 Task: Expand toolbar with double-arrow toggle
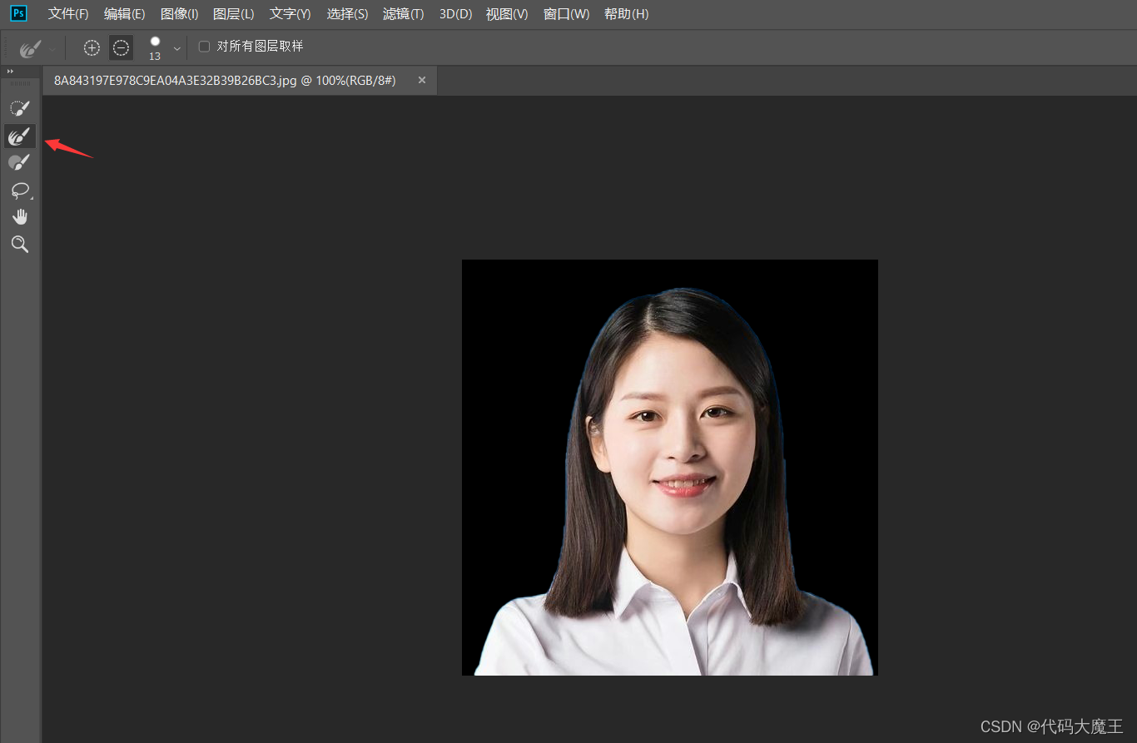tap(11, 72)
